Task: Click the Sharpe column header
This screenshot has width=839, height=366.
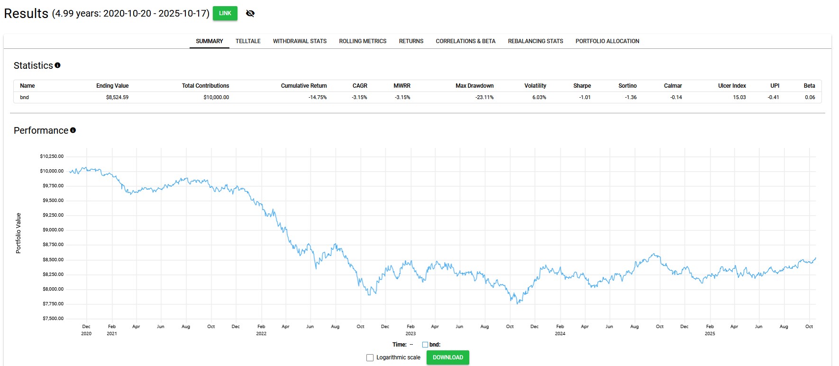Action: pos(582,86)
